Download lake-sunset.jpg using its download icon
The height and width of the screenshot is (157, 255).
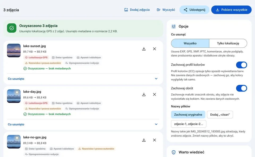[144, 49]
